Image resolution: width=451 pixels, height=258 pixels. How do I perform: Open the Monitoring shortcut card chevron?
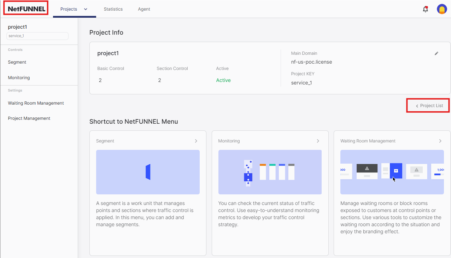point(318,141)
